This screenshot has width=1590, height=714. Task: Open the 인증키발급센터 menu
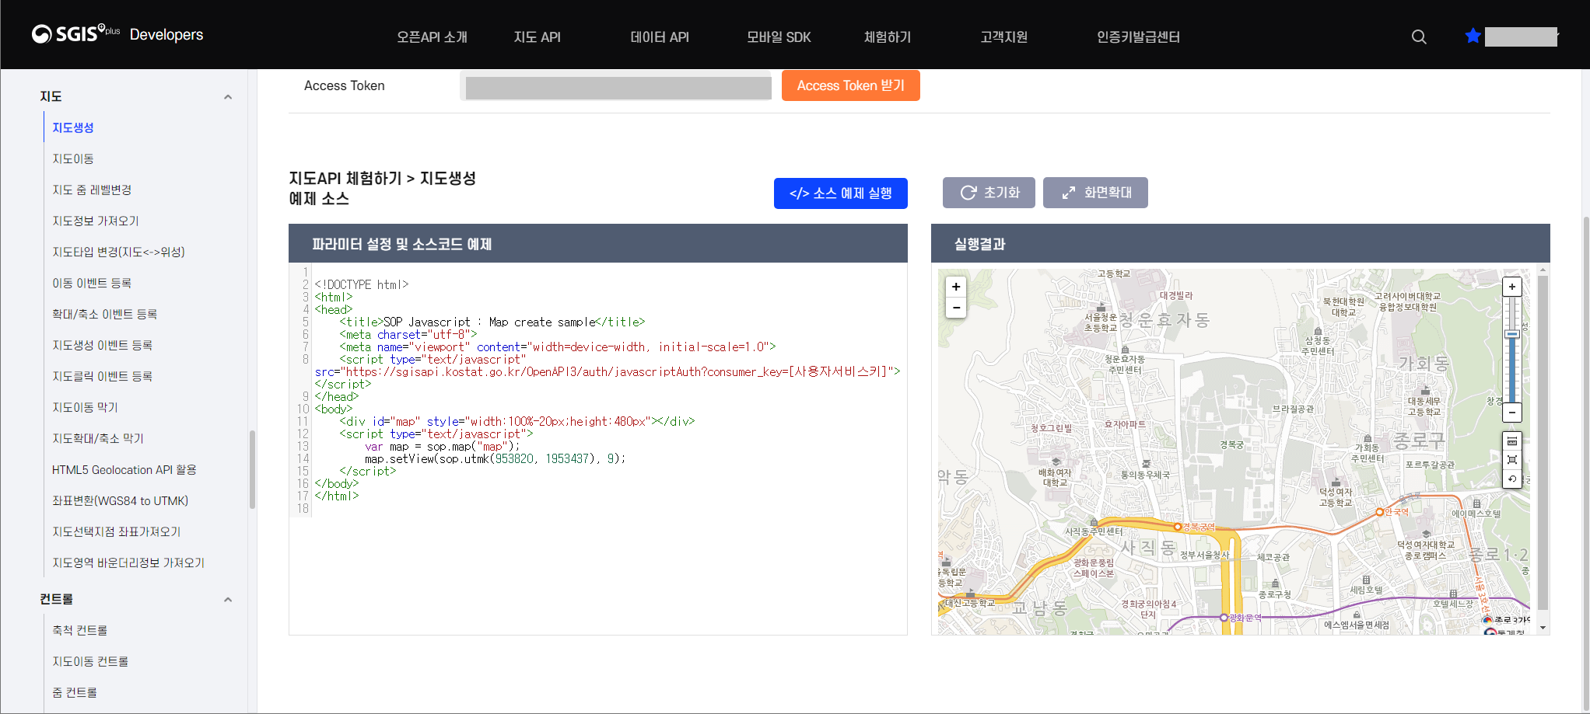1138,37
